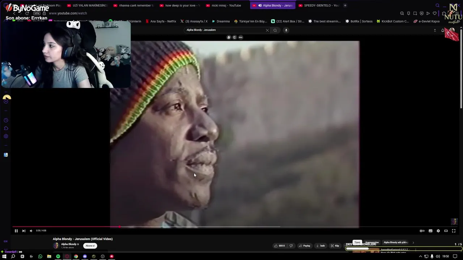Image resolution: width=463 pixels, height=260 pixels.
Task: Toggle the autoplay switch in player
Action: 422,231
